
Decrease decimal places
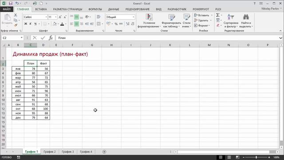pyautogui.click(x=133, y=24)
